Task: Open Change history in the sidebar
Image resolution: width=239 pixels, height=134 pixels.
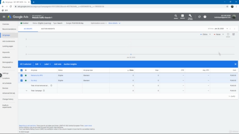Action: 8,99
